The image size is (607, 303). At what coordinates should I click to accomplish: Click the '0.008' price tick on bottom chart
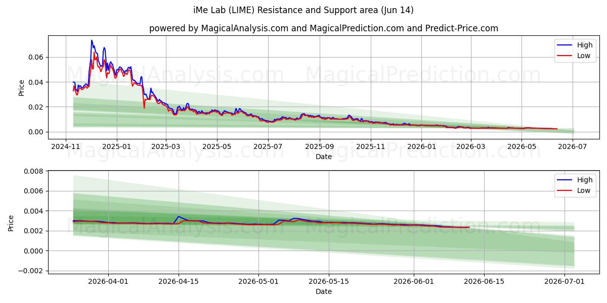coord(34,171)
